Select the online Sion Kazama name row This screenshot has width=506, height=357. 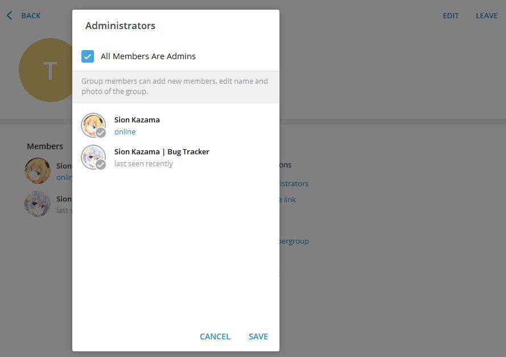coord(137,120)
